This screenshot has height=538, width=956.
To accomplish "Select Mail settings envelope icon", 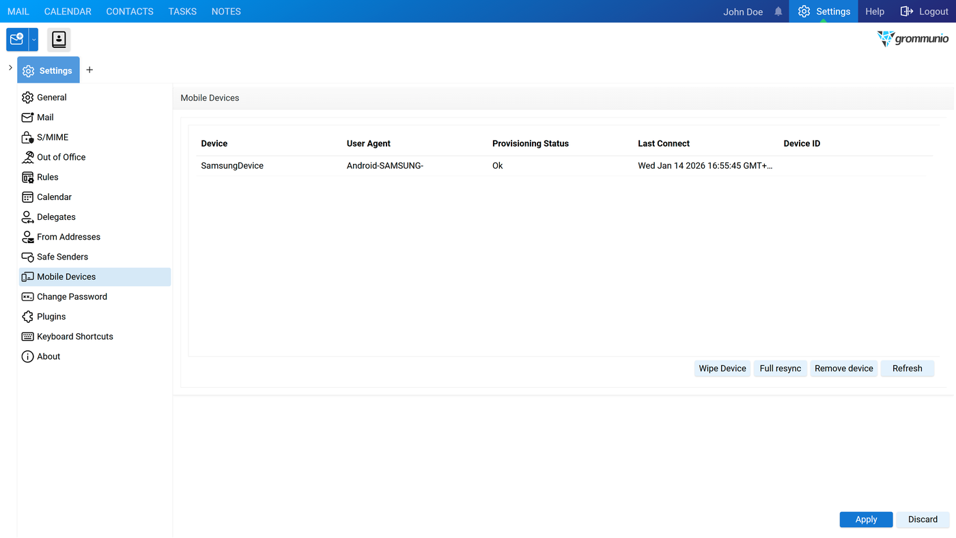I will point(27,117).
